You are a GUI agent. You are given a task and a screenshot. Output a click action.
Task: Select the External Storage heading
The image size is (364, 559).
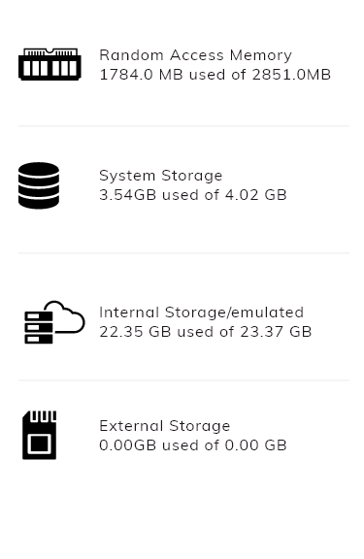click(165, 426)
